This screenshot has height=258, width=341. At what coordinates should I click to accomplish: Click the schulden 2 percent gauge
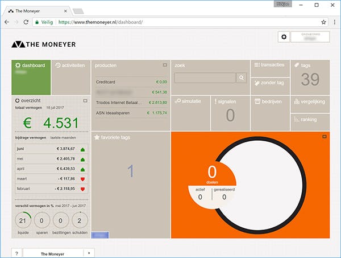click(80, 220)
